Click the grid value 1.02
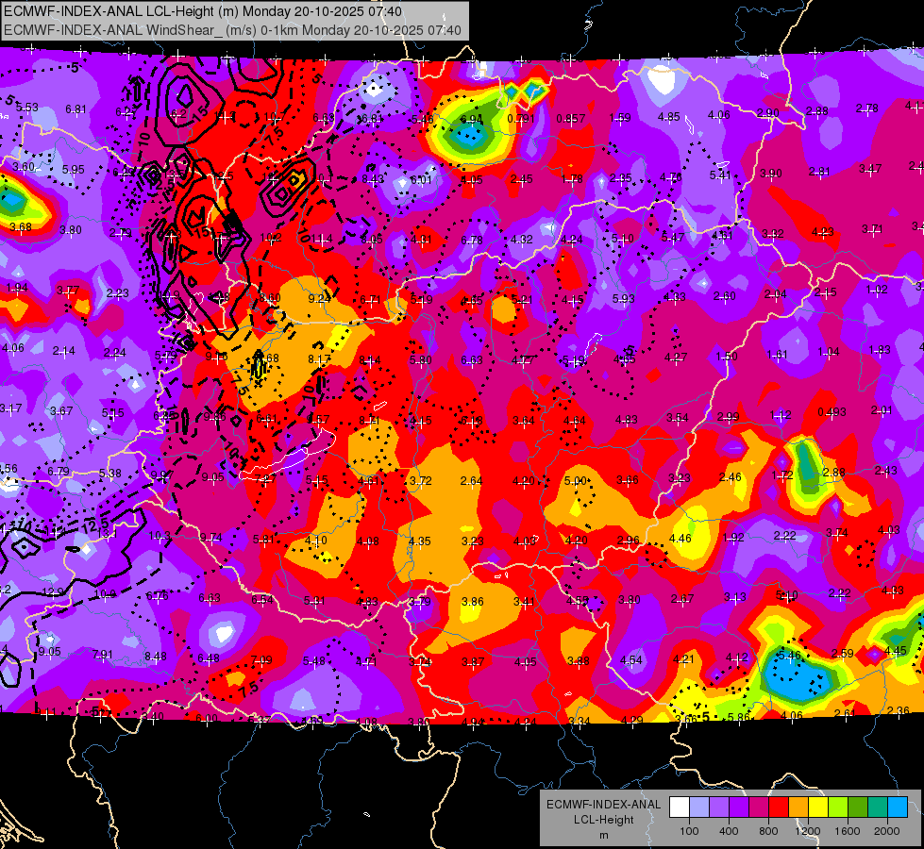Screen dimensions: 924x849 [878, 290]
